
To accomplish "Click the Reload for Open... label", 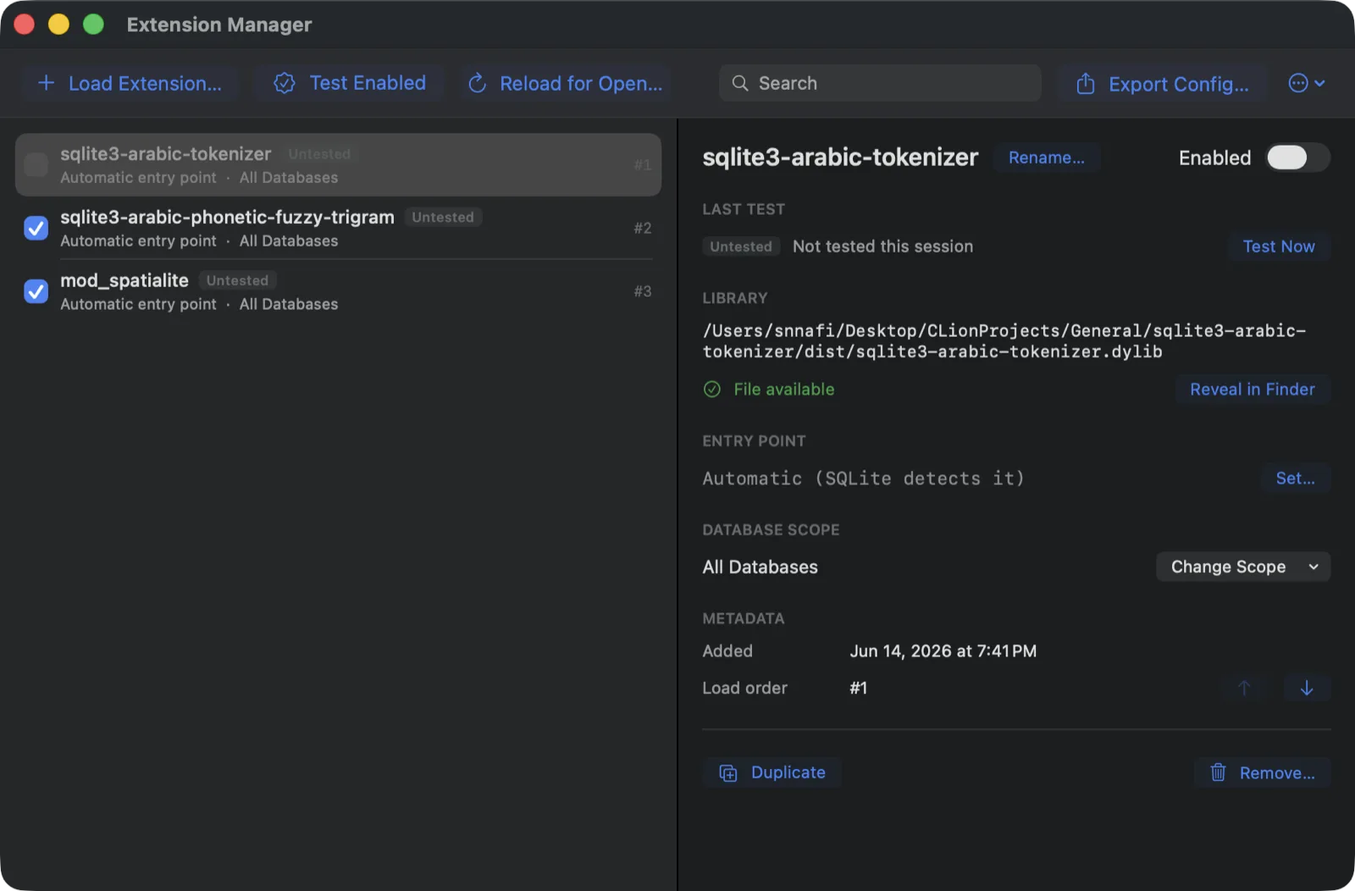I will pos(581,83).
